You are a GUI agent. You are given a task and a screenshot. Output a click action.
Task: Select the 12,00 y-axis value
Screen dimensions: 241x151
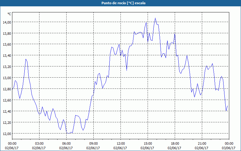point(7,133)
